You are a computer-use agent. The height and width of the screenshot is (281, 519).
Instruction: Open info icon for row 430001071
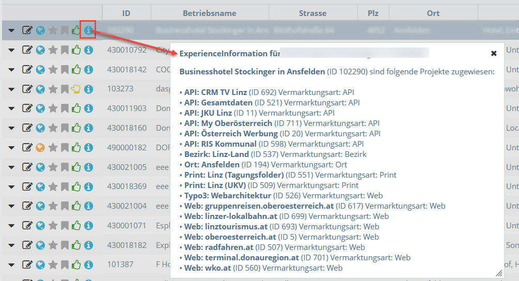pyautogui.click(x=88, y=225)
